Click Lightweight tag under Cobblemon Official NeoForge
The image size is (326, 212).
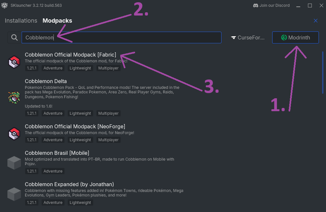pyautogui.click(x=80, y=140)
